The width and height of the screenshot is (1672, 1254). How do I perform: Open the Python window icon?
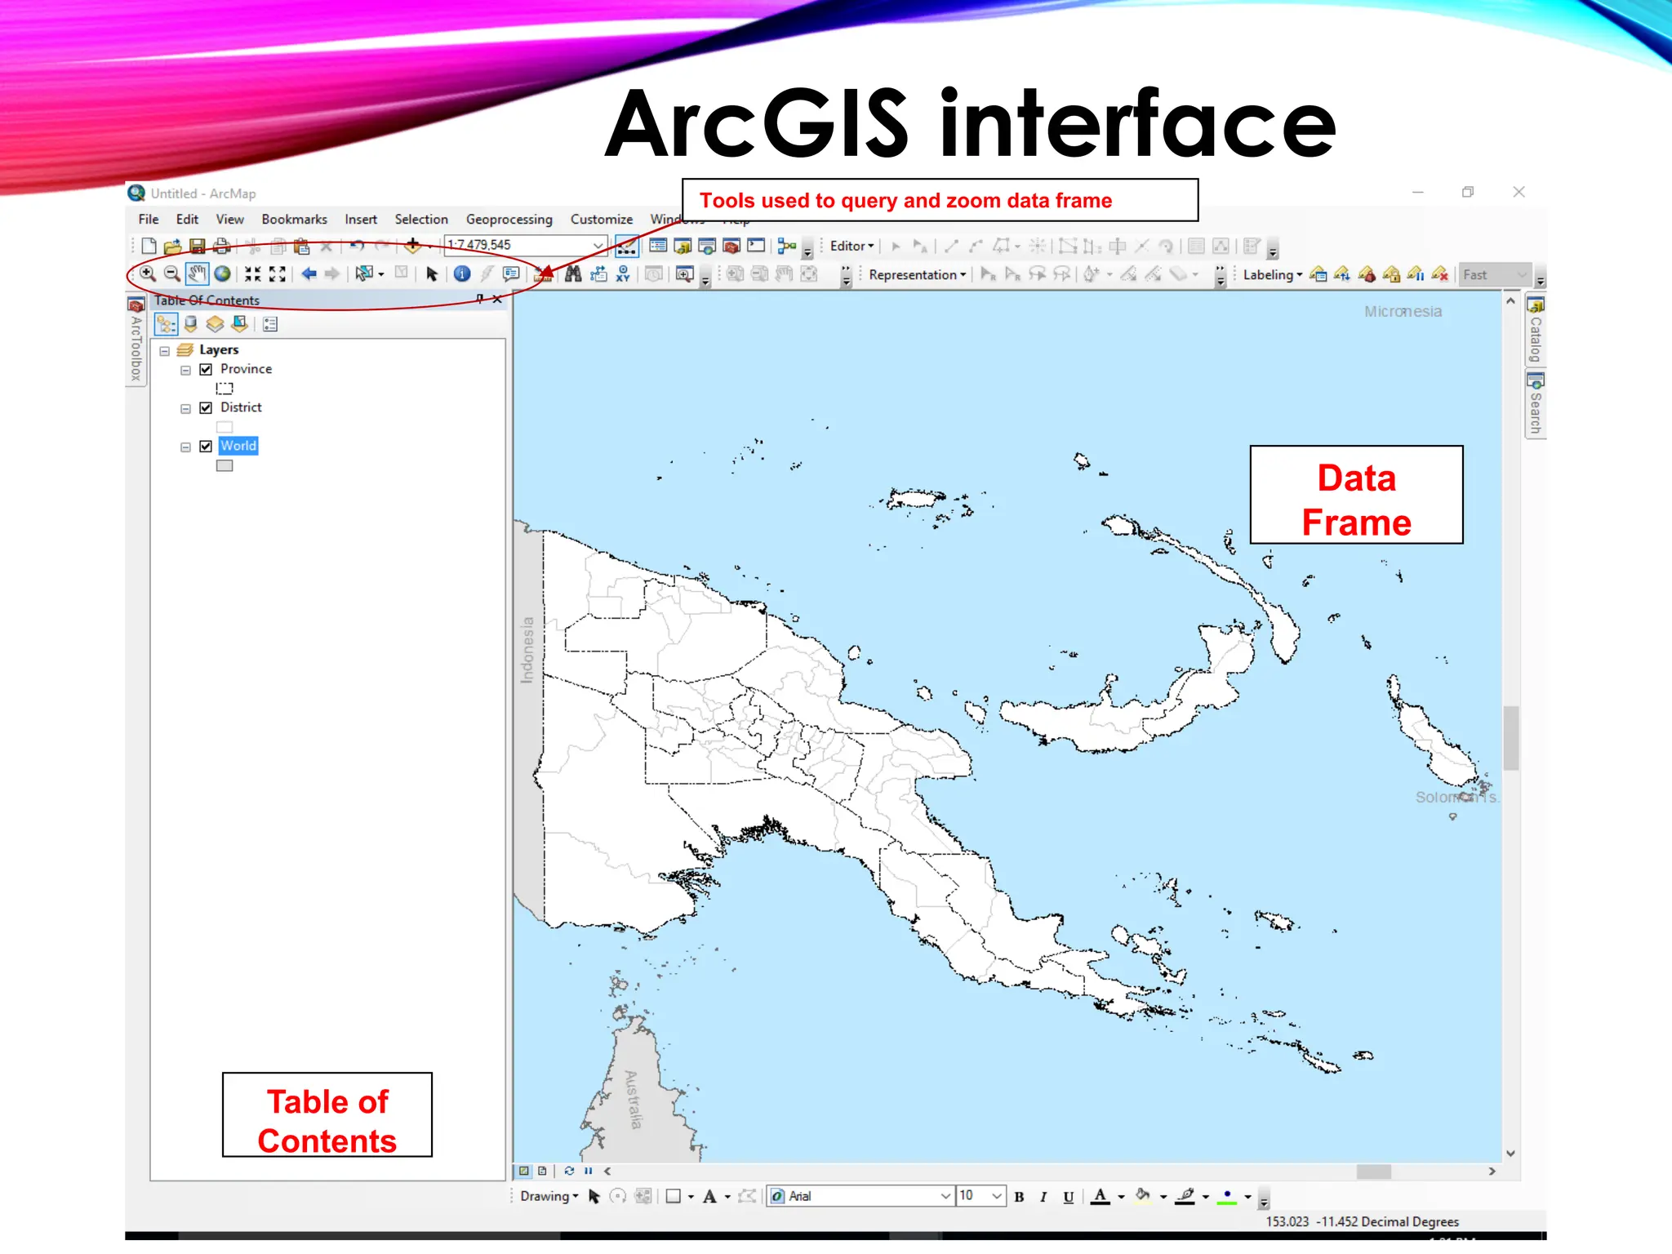pos(756,246)
